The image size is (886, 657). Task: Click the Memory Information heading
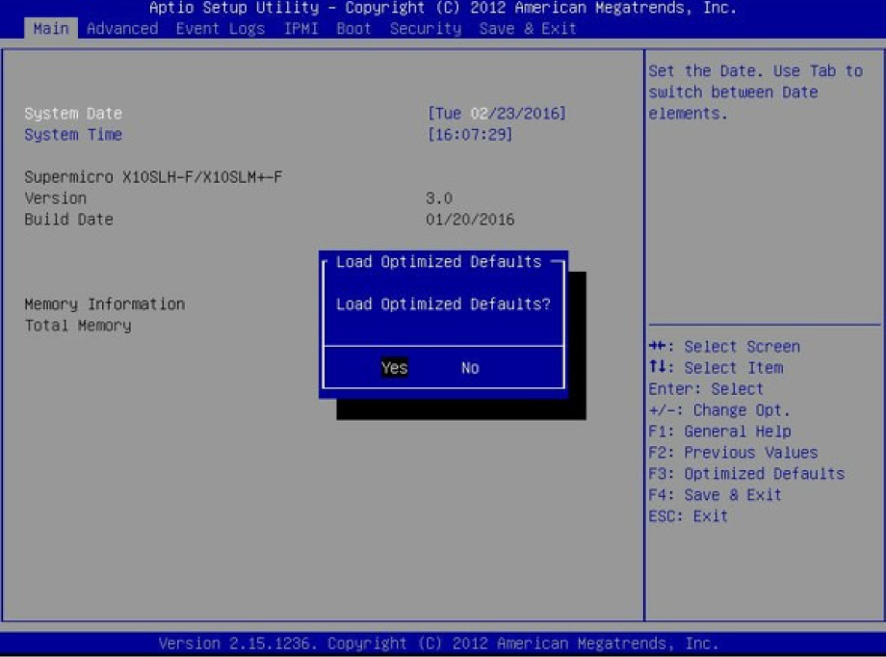(x=105, y=304)
